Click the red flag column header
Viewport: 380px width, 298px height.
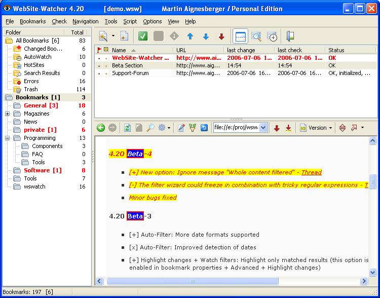99,50
